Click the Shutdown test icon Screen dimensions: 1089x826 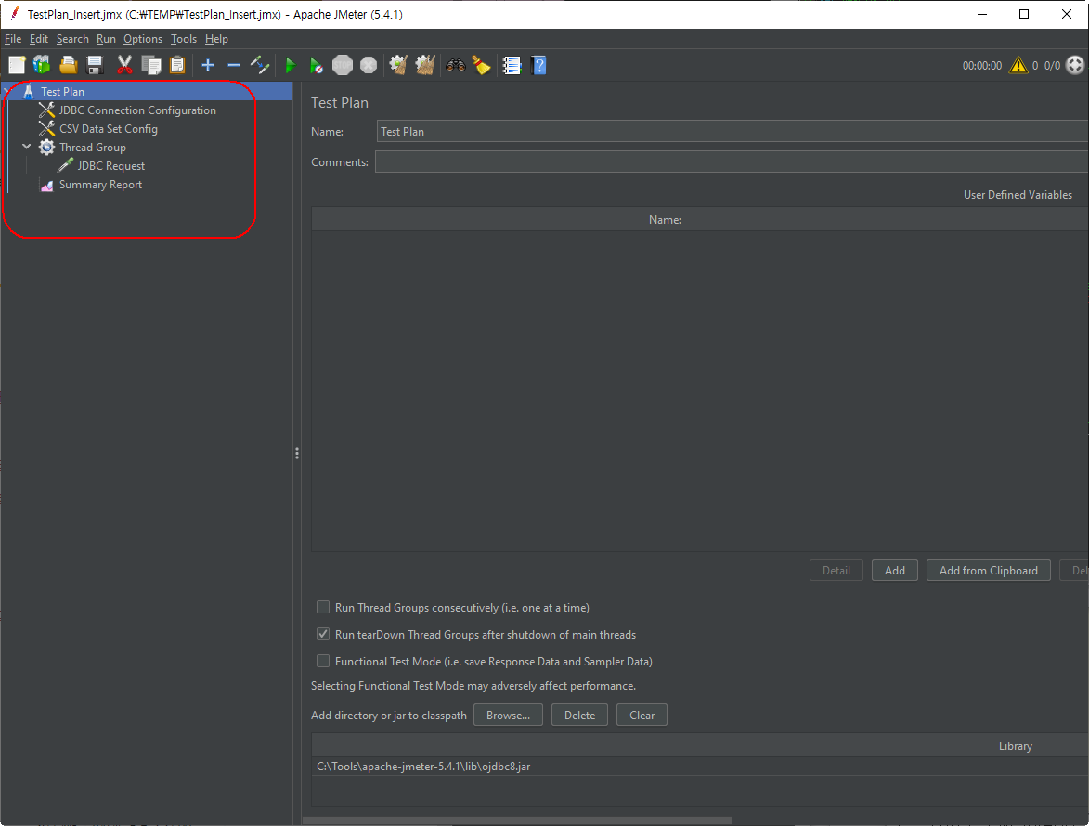click(x=369, y=65)
